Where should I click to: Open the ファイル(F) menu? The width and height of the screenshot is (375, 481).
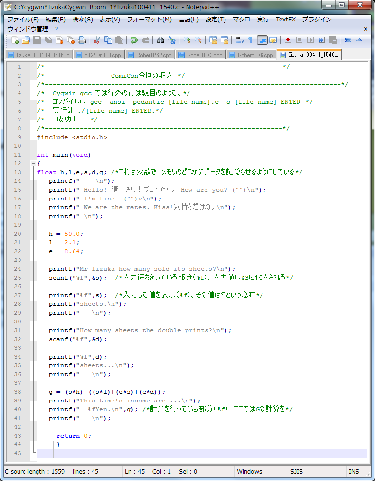point(23,20)
